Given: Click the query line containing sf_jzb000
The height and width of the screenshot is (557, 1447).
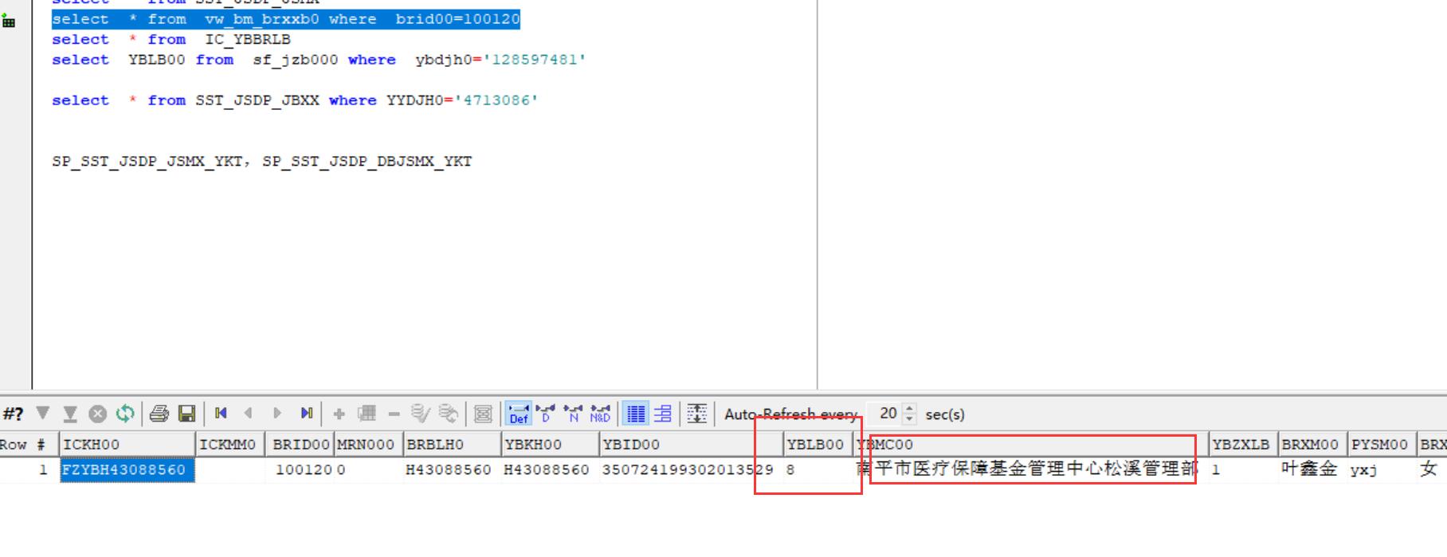Looking at the screenshot, I should click(x=319, y=60).
